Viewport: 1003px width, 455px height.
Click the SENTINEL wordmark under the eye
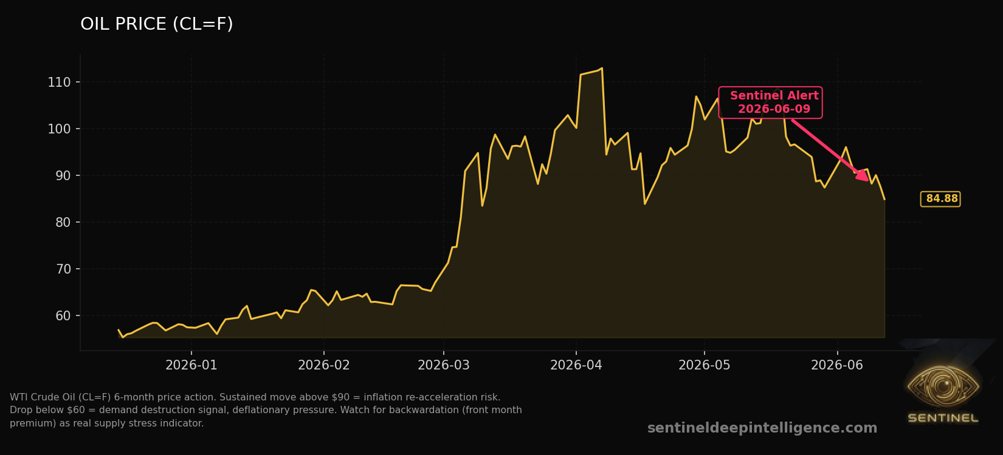pos(943,418)
